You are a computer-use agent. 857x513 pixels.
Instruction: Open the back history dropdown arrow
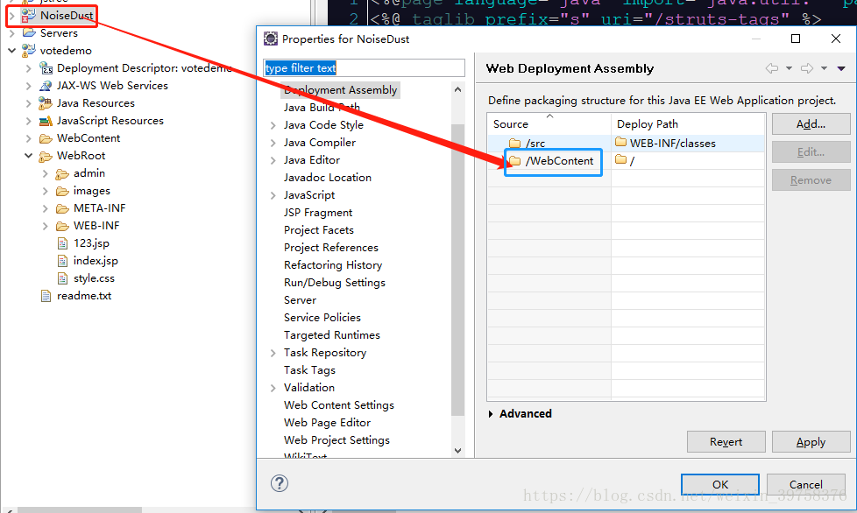789,68
